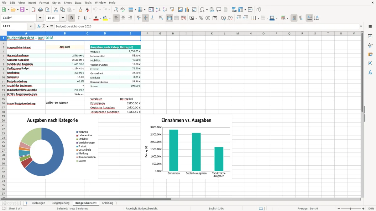Open the conditional formatting dropdown arrow

pos(287,18)
